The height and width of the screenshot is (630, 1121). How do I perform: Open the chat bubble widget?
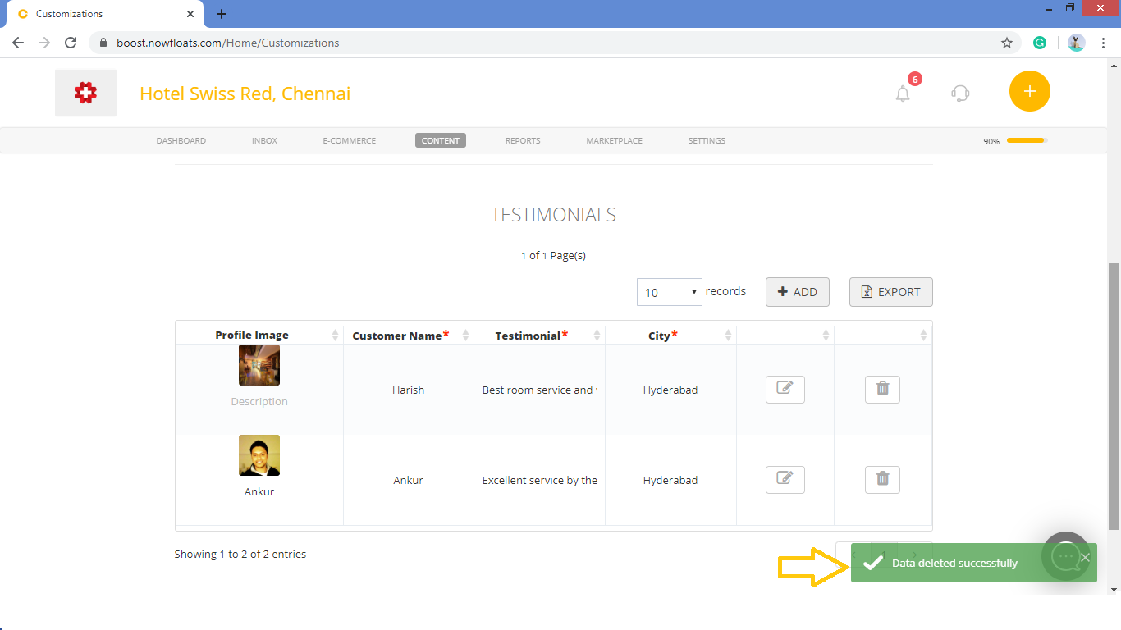[1066, 556]
